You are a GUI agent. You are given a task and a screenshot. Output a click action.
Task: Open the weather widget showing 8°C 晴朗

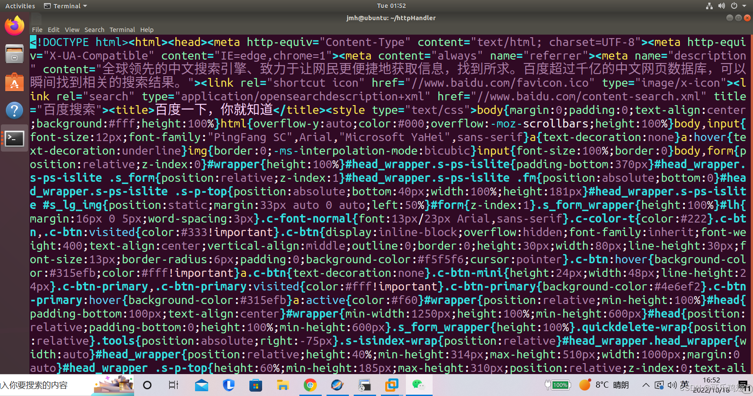coord(604,385)
